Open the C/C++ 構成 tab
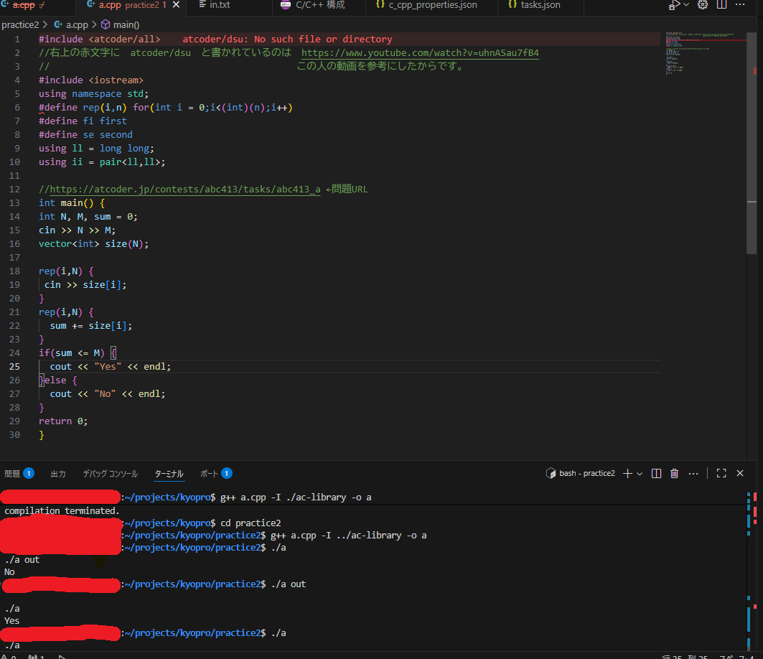Screen dimensions: 763x659 tap(314, 5)
